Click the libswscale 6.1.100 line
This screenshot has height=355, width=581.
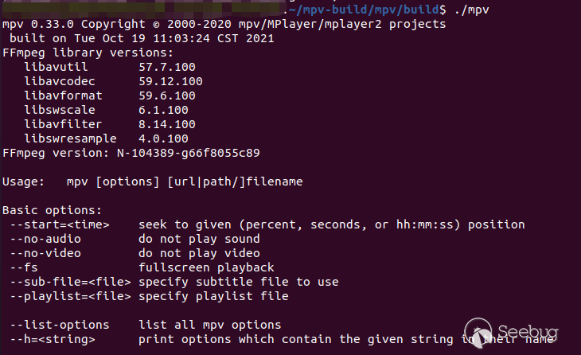point(107,110)
